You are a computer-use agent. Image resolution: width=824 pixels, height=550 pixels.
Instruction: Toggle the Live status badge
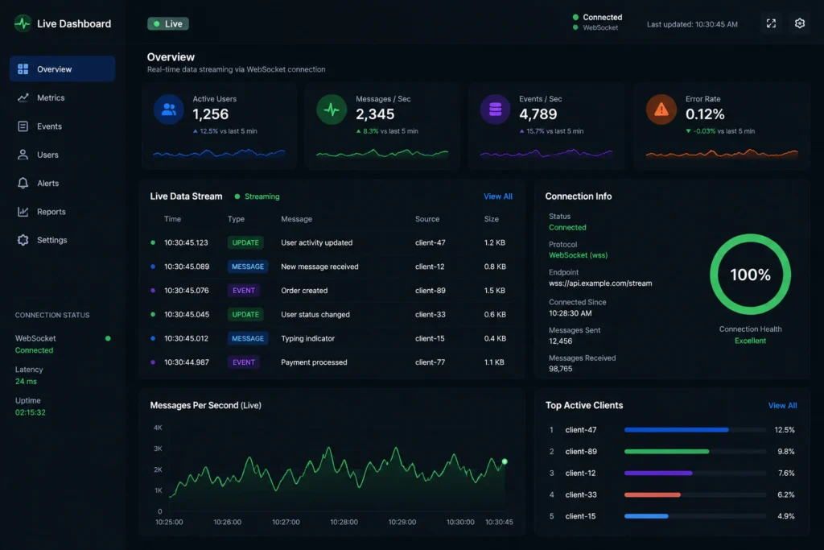(168, 23)
